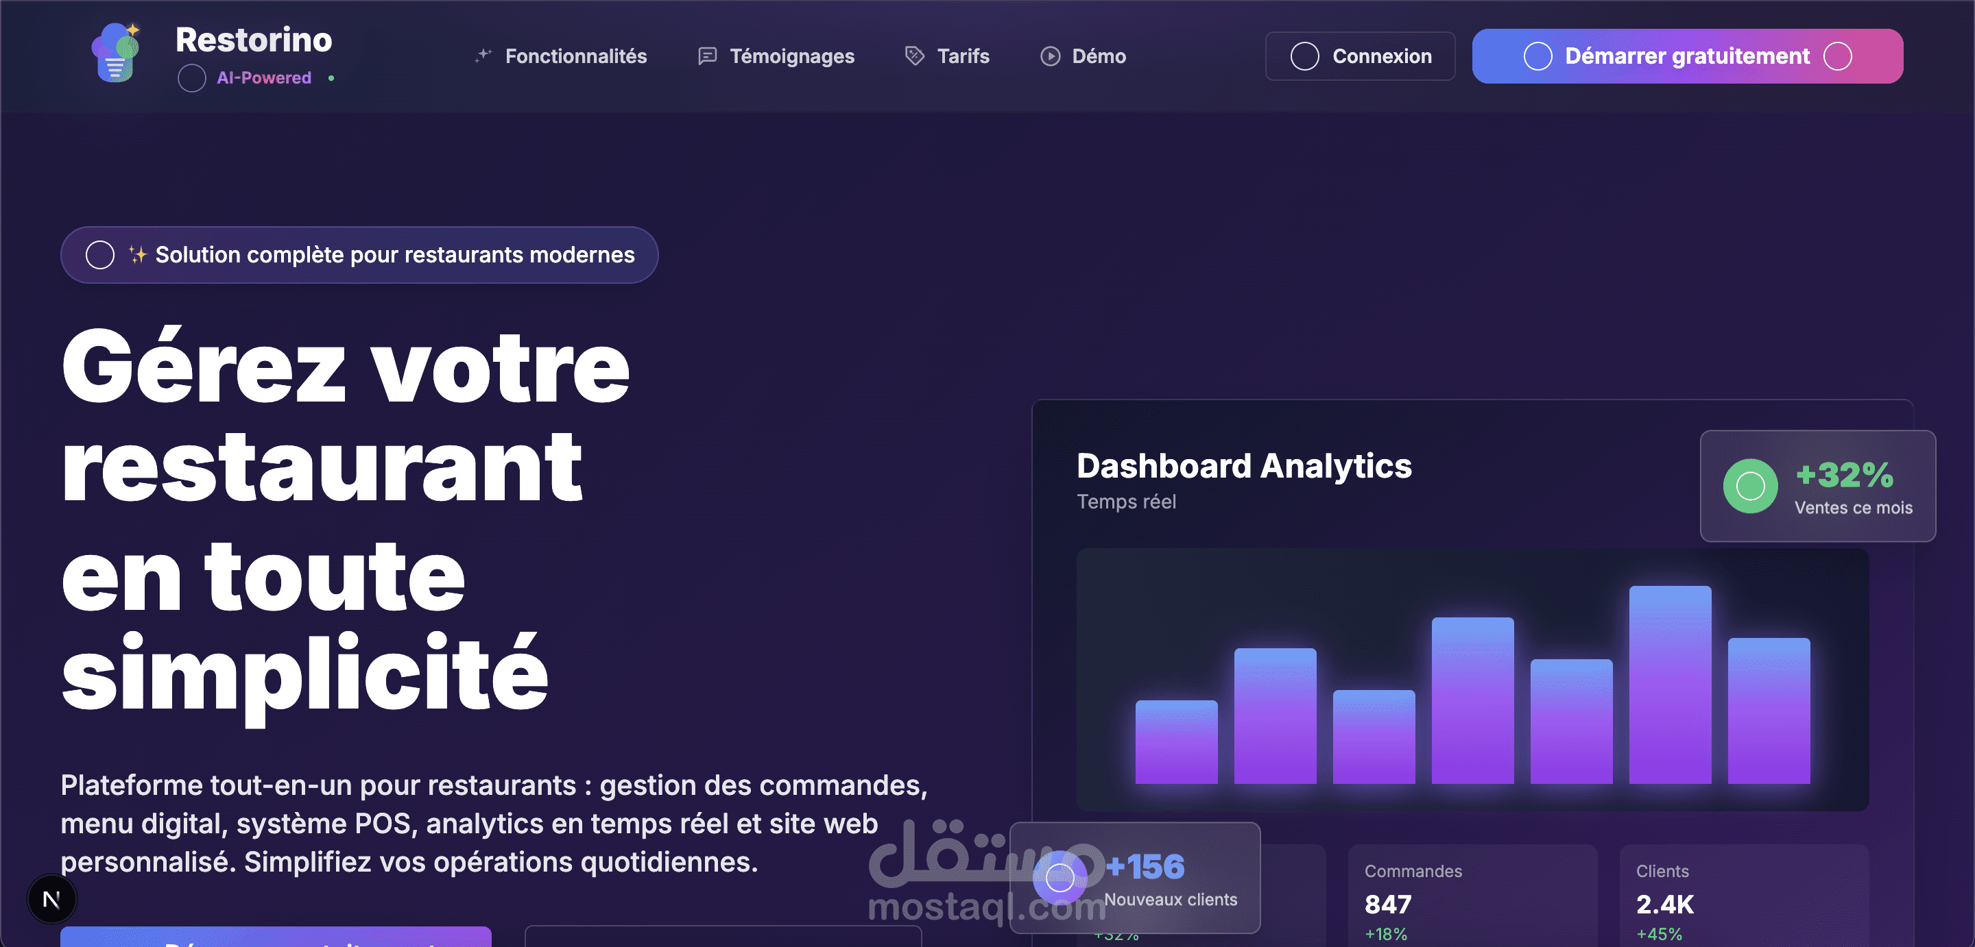Go to the Témoignages section
Screen dimensions: 1975x947
[x=791, y=56]
